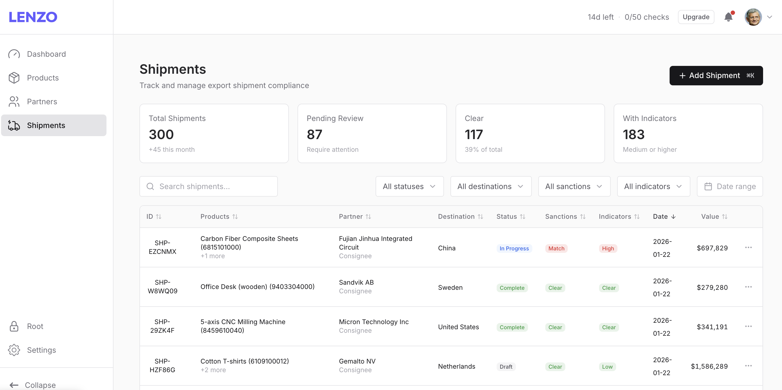Click the Add Shipment button
This screenshot has height=390, width=782.
(x=716, y=75)
